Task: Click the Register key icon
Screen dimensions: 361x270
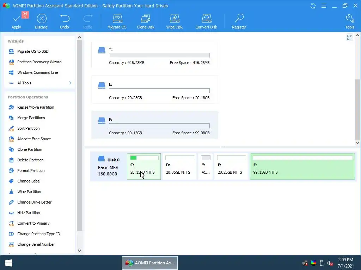Action: [239, 21]
